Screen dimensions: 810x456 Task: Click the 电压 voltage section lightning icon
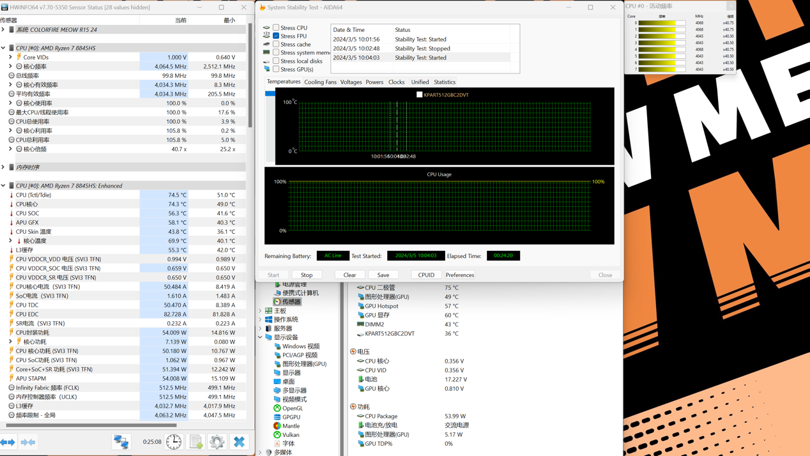coord(353,352)
